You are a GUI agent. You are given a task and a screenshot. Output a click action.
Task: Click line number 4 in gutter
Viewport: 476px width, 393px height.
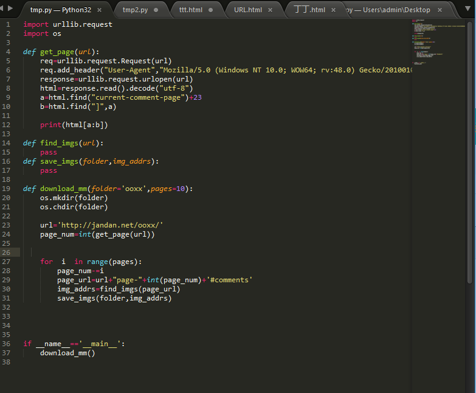tap(8, 52)
